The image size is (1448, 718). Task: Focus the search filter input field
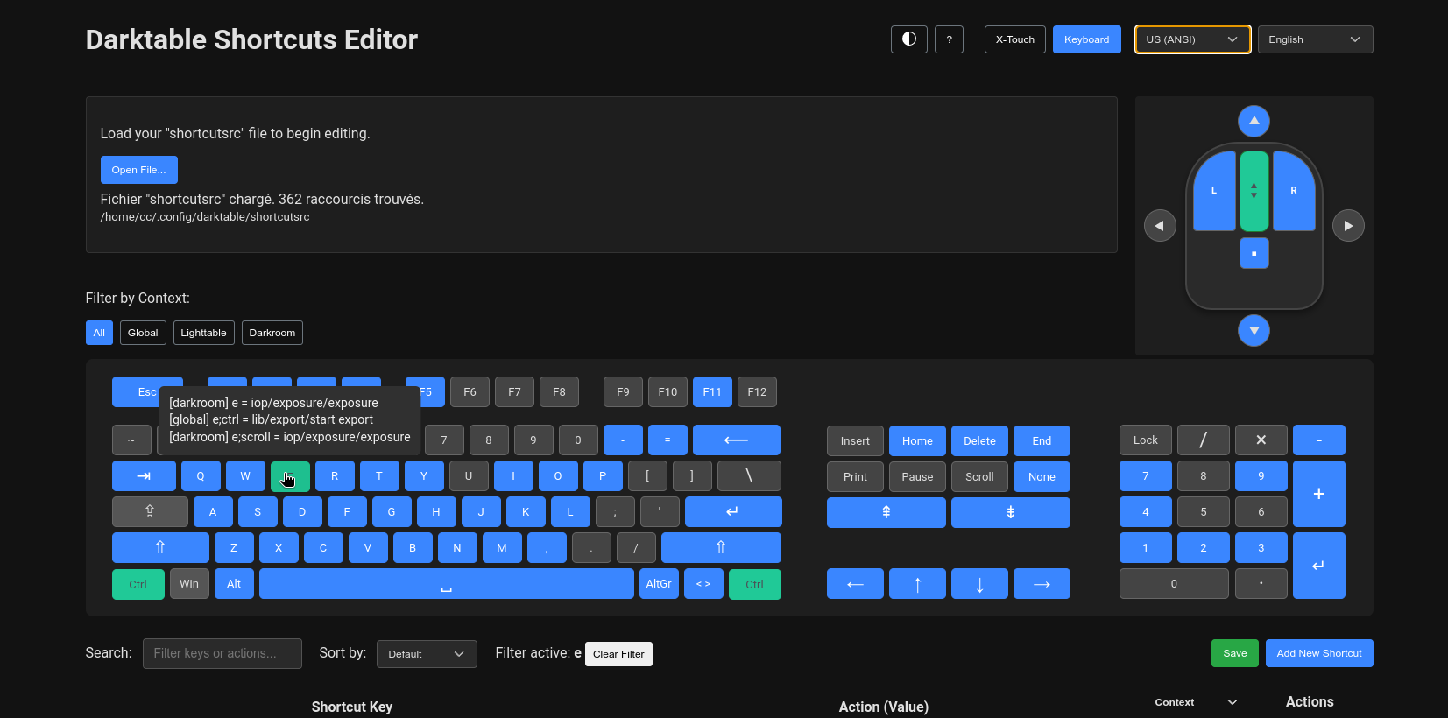point(222,653)
